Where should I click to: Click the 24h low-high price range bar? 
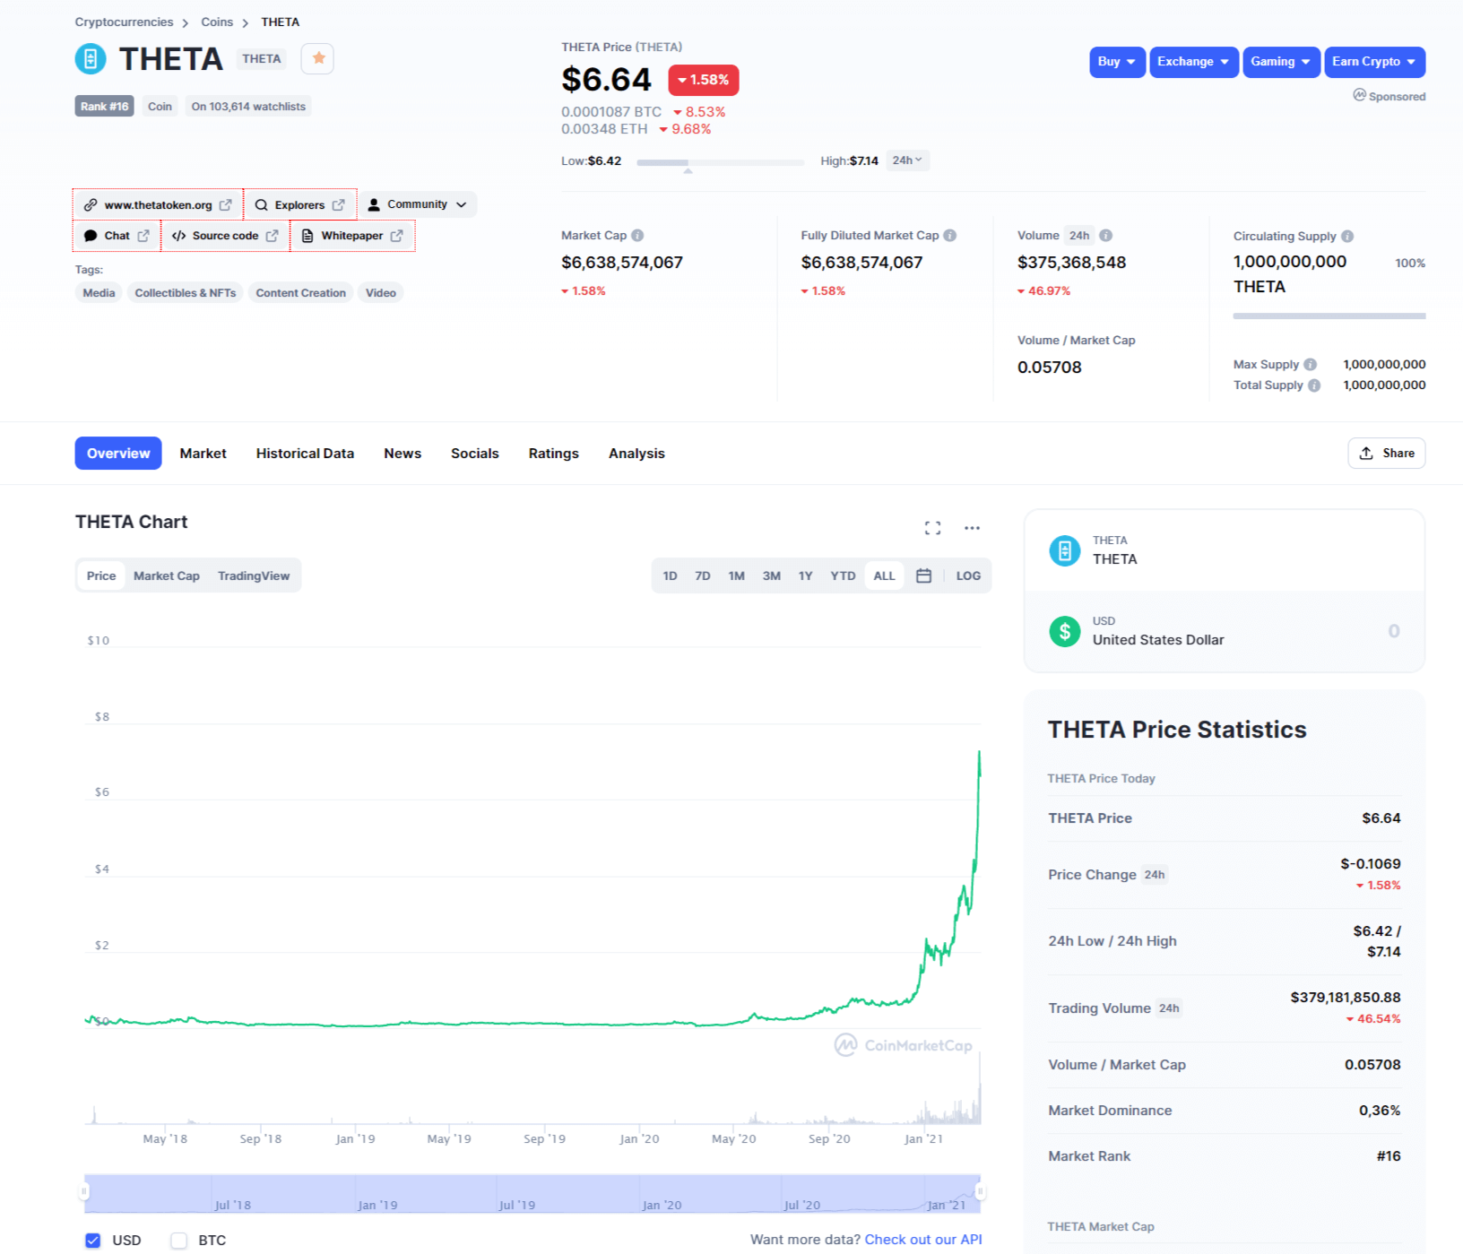click(x=720, y=162)
